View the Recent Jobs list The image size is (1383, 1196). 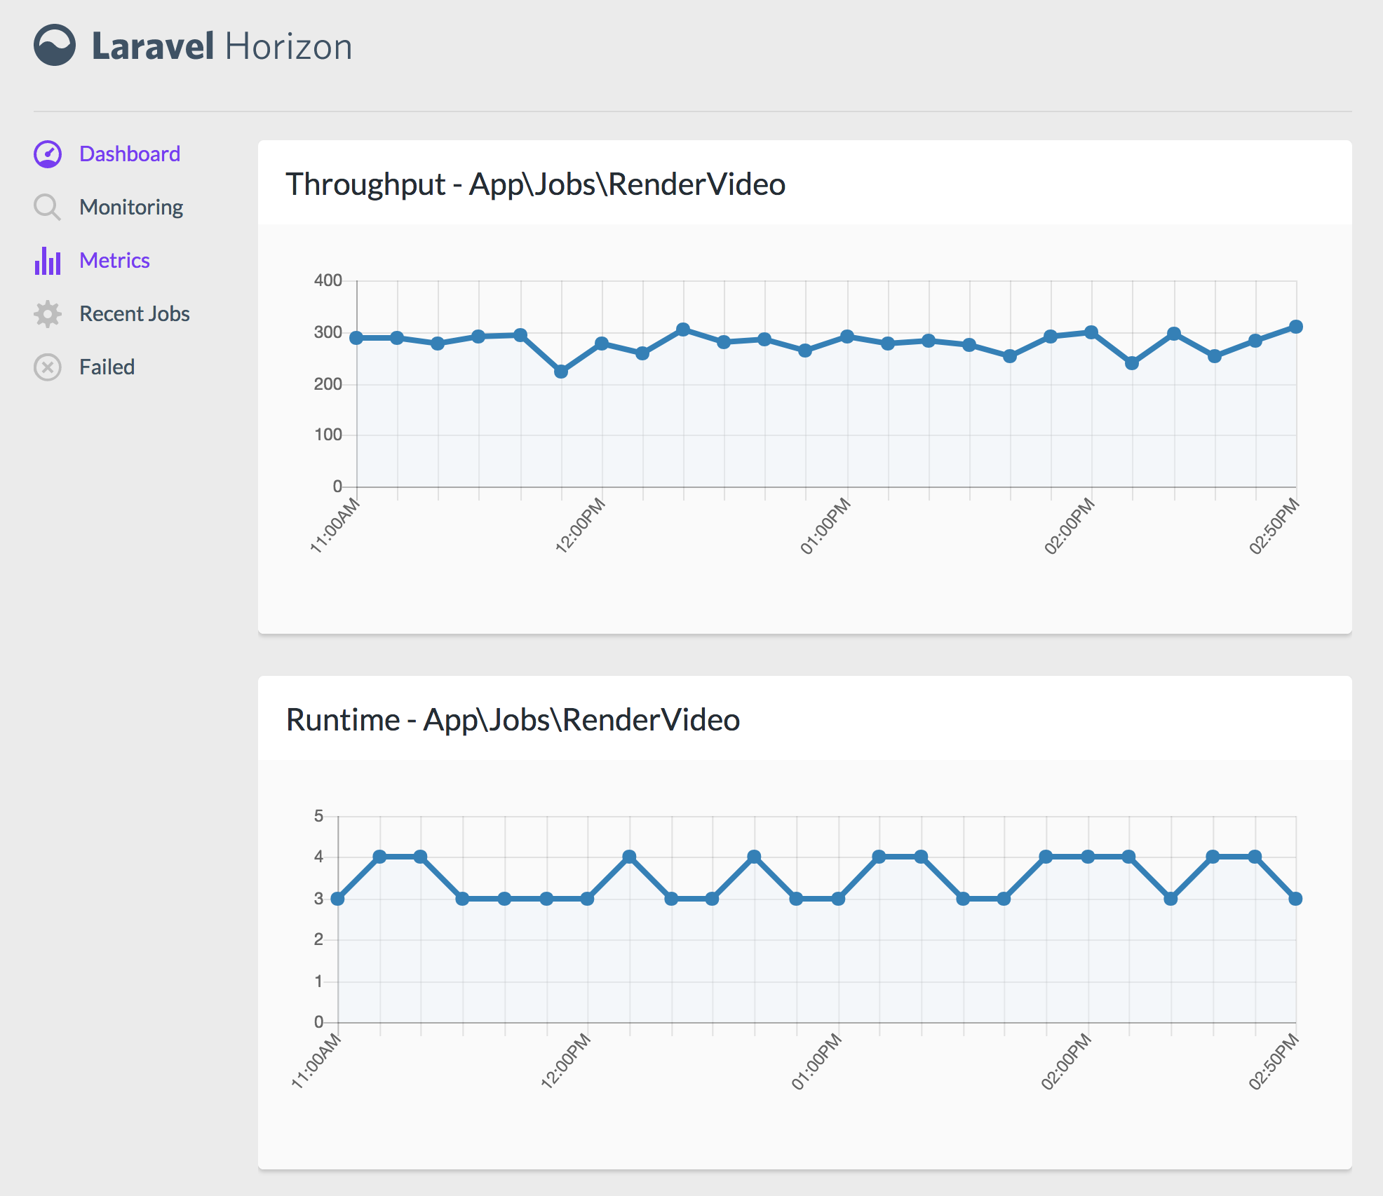coord(134,314)
